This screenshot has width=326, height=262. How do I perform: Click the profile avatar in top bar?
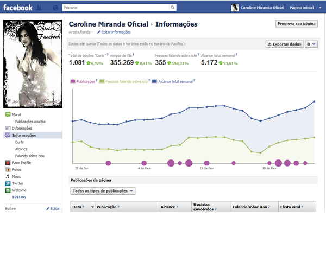point(235,8)
